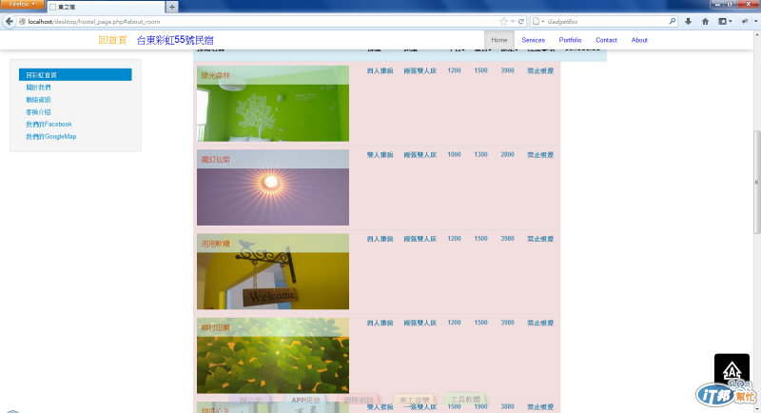Open the About navigation item
Image resolution: width=761 pixels, height=413 pixels.
639,40
